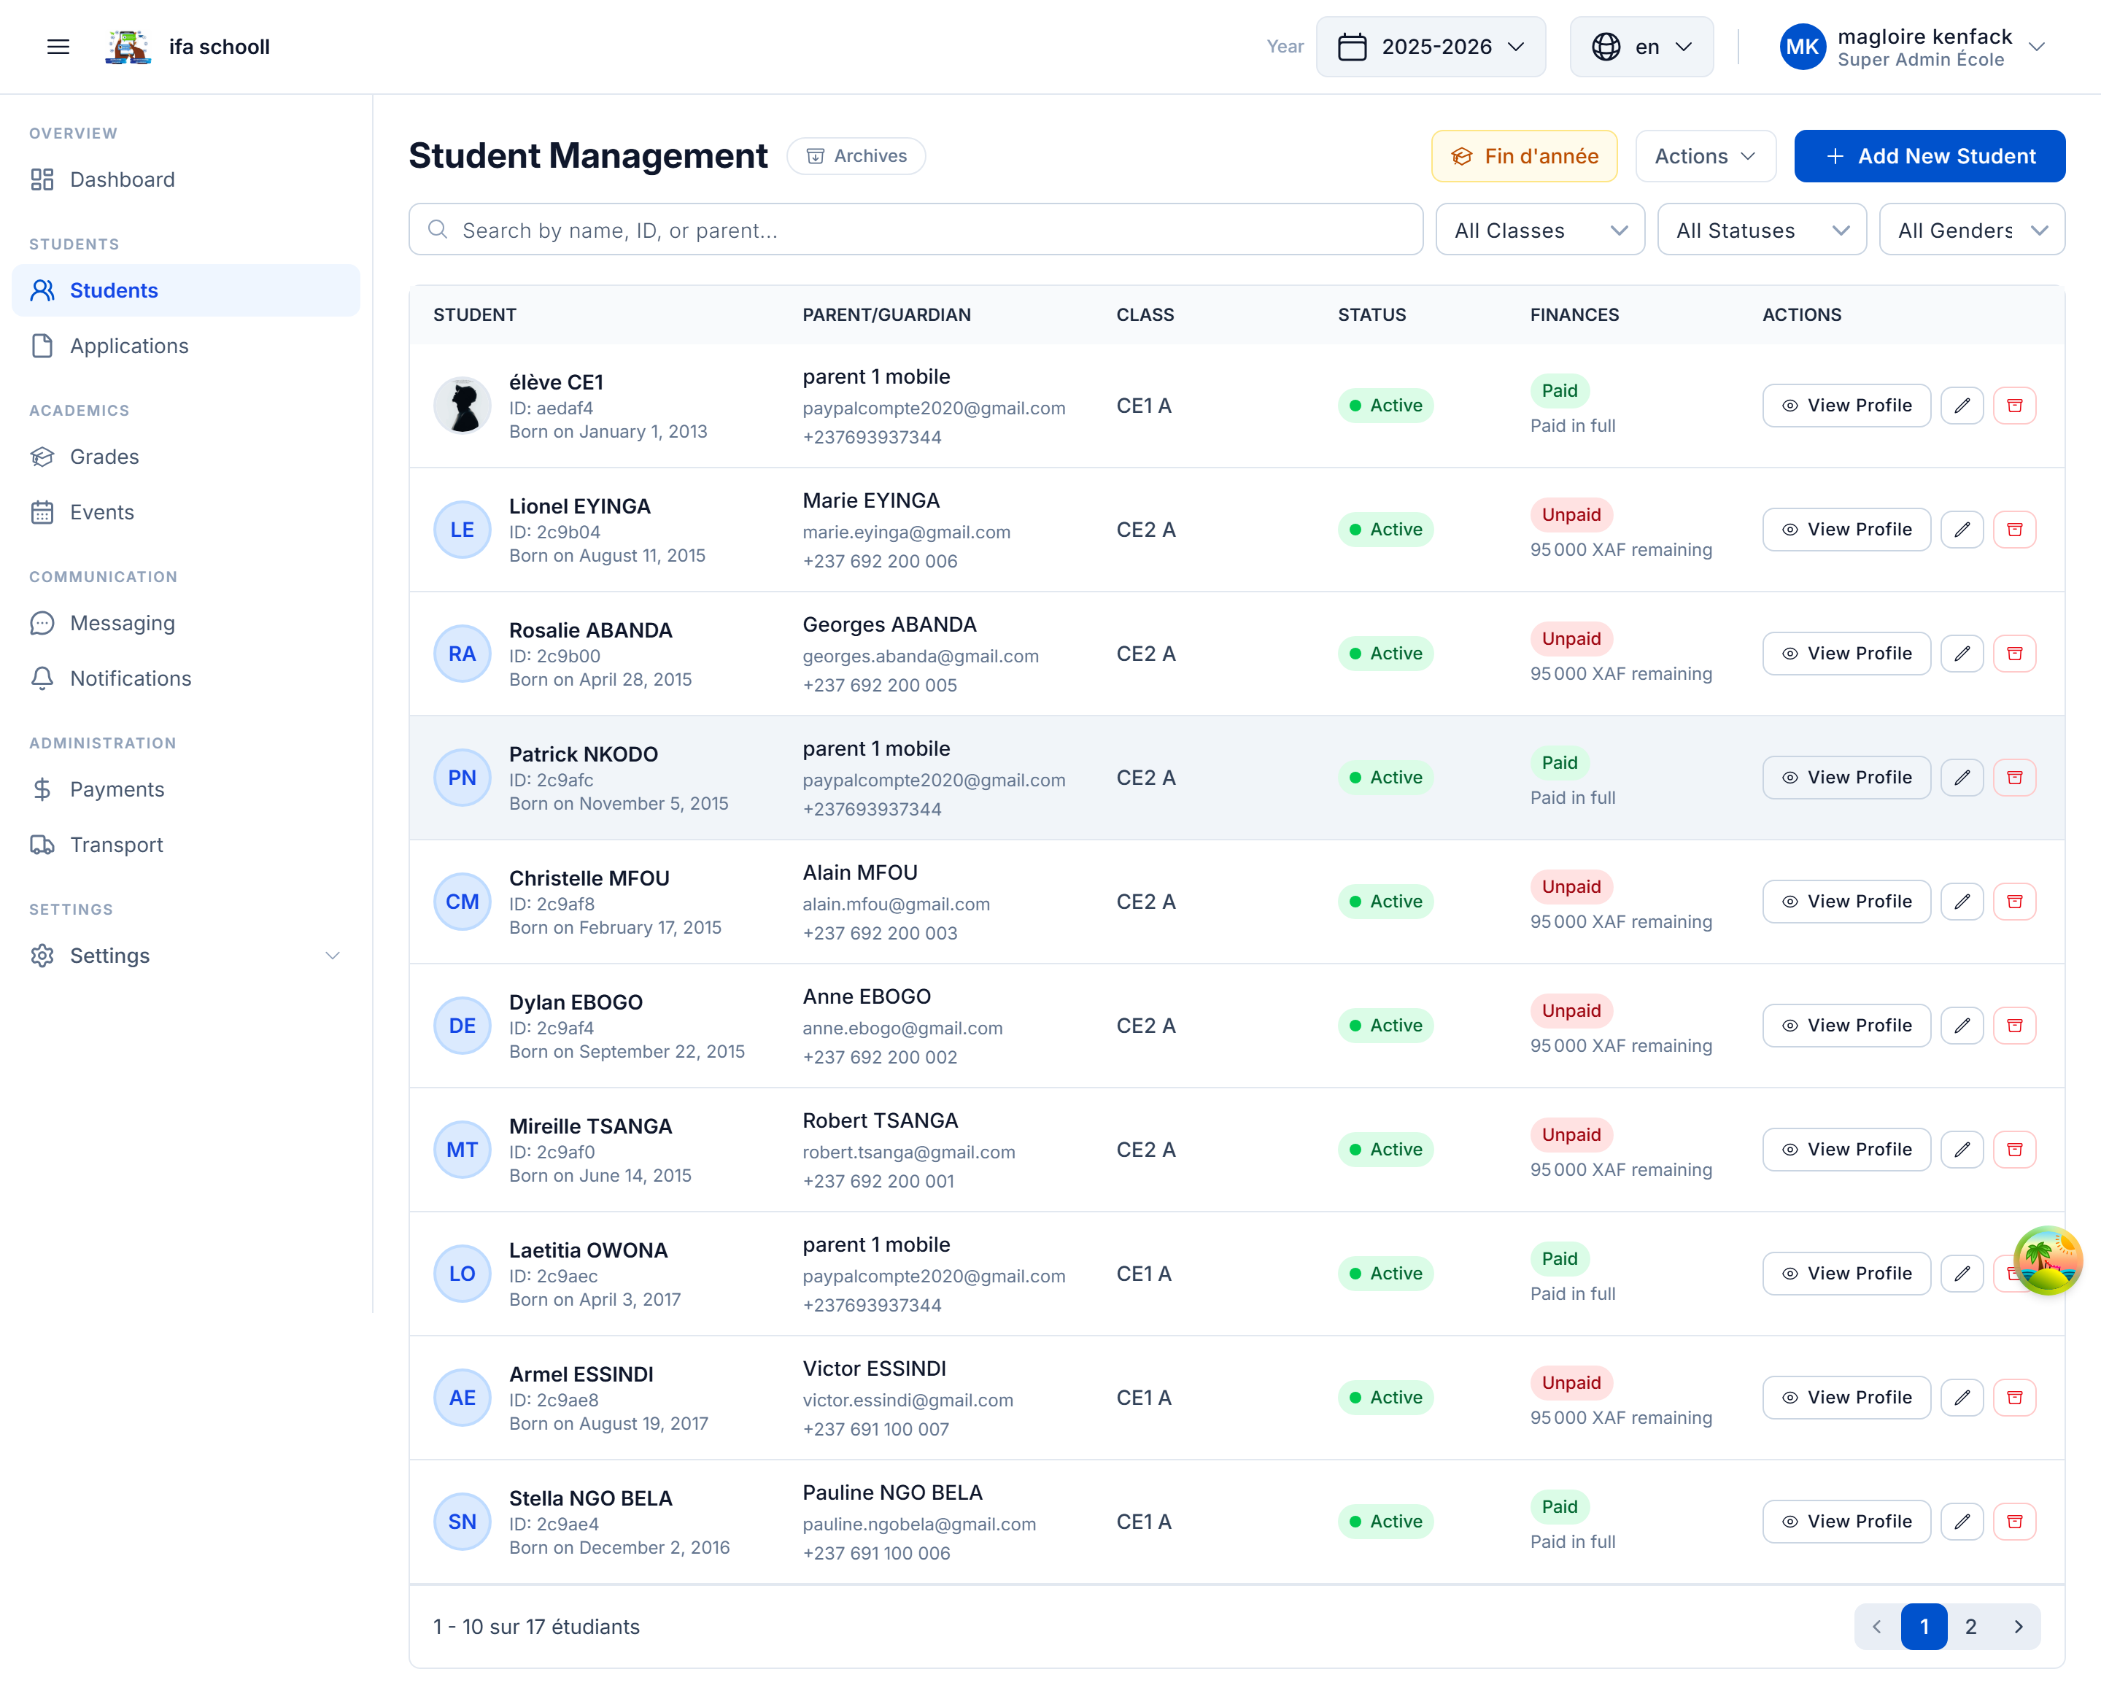The height and width of the screenshot is (1704, 2101).
Task: Open the All Classes filter dropdown
Action: (1539, 231)
